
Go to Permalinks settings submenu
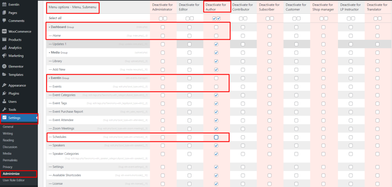(x=10, y=160)
